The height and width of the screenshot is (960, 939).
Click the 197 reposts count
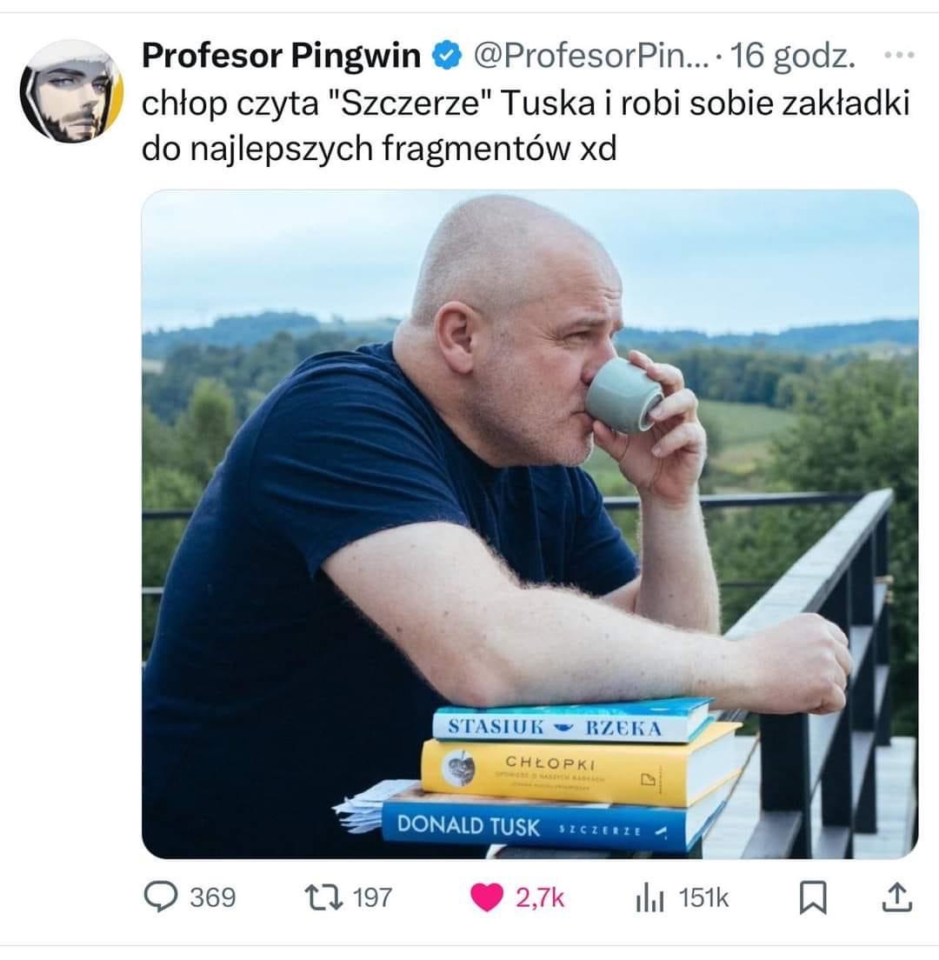[372, 898]
